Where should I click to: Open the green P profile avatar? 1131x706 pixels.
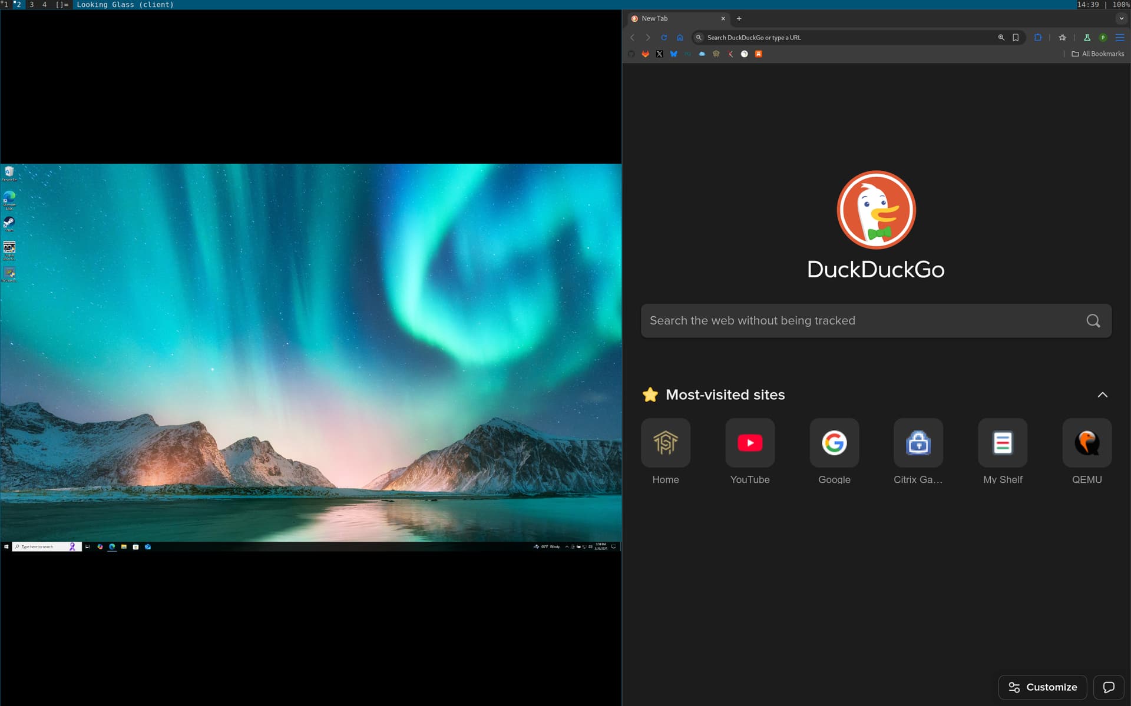1103,37
